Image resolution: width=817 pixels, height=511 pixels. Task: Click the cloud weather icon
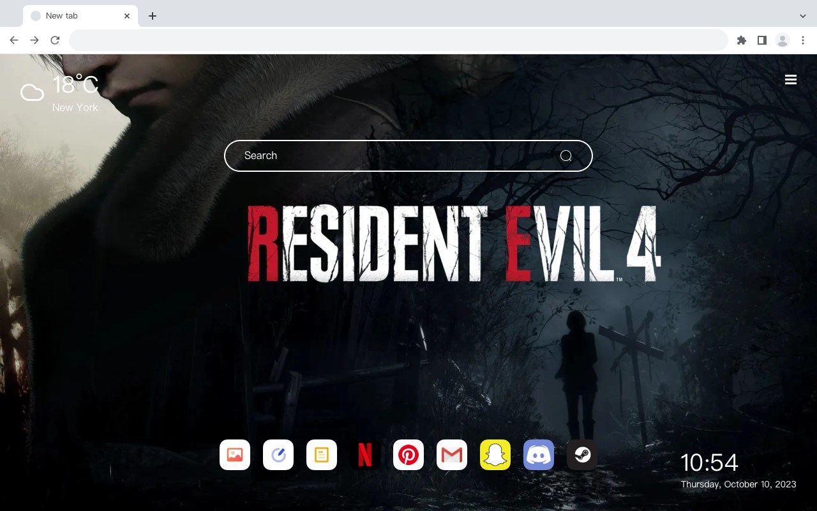click(32, 93)
